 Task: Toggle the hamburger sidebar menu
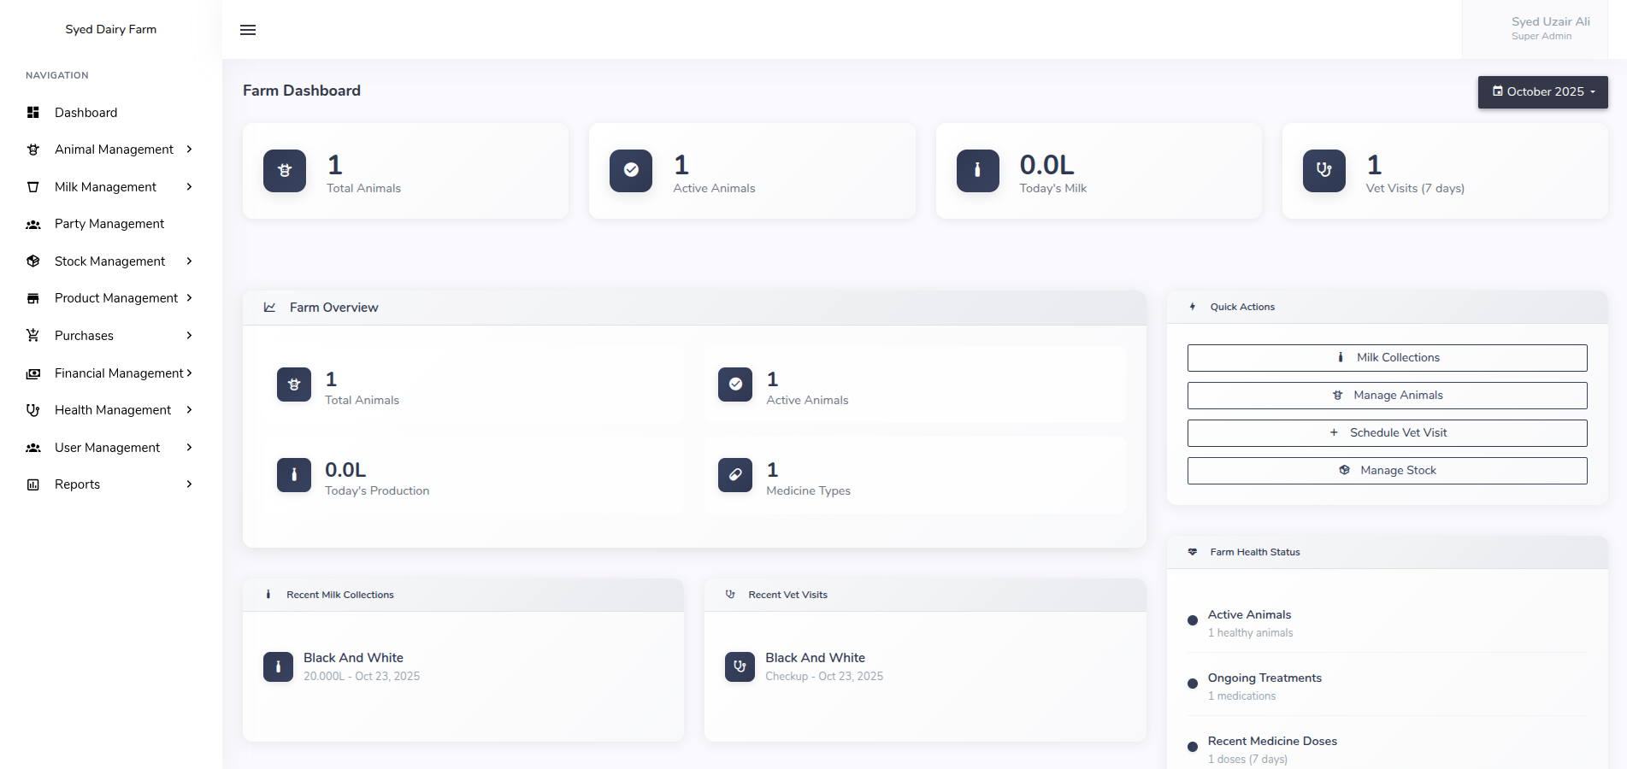click(x=248, y=30)
